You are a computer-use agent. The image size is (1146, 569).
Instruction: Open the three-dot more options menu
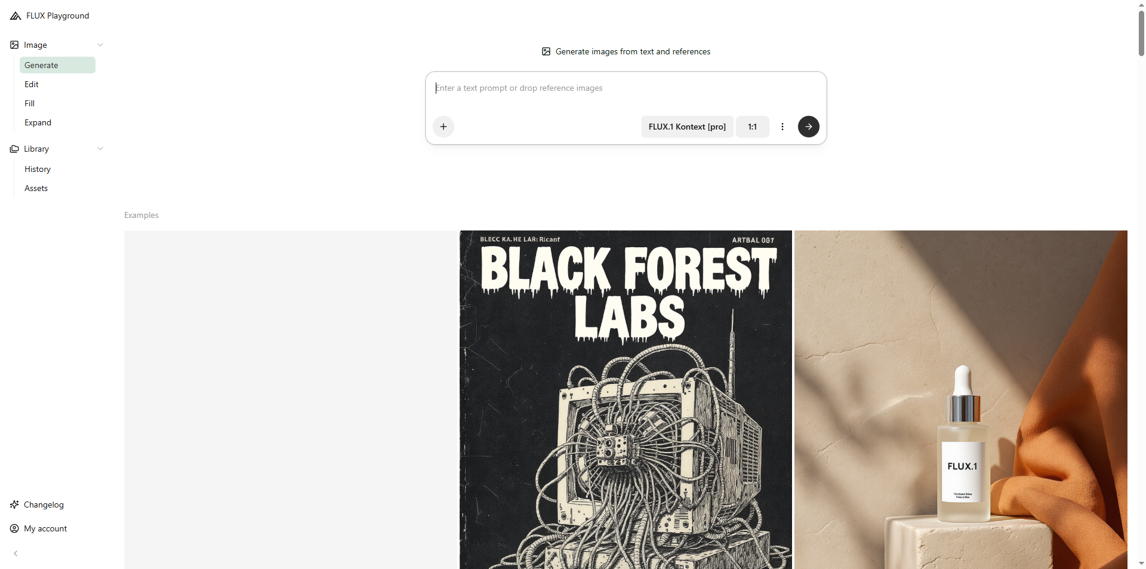(783, 127)
